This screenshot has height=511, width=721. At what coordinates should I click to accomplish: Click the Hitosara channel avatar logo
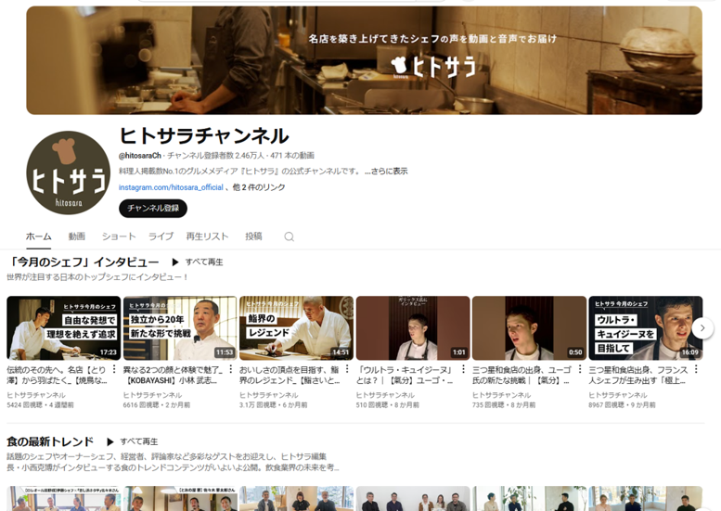pos(68,172)
